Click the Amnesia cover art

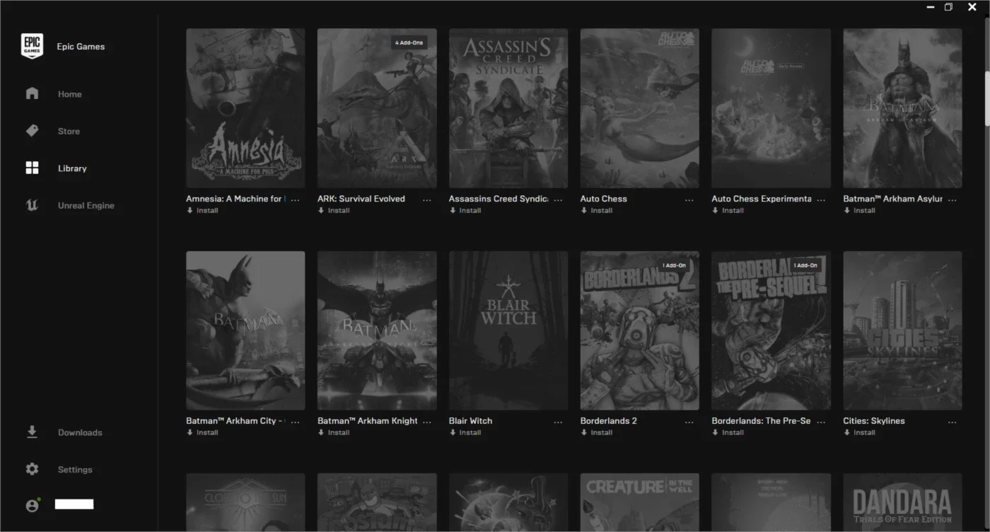(x=245, y=108)
